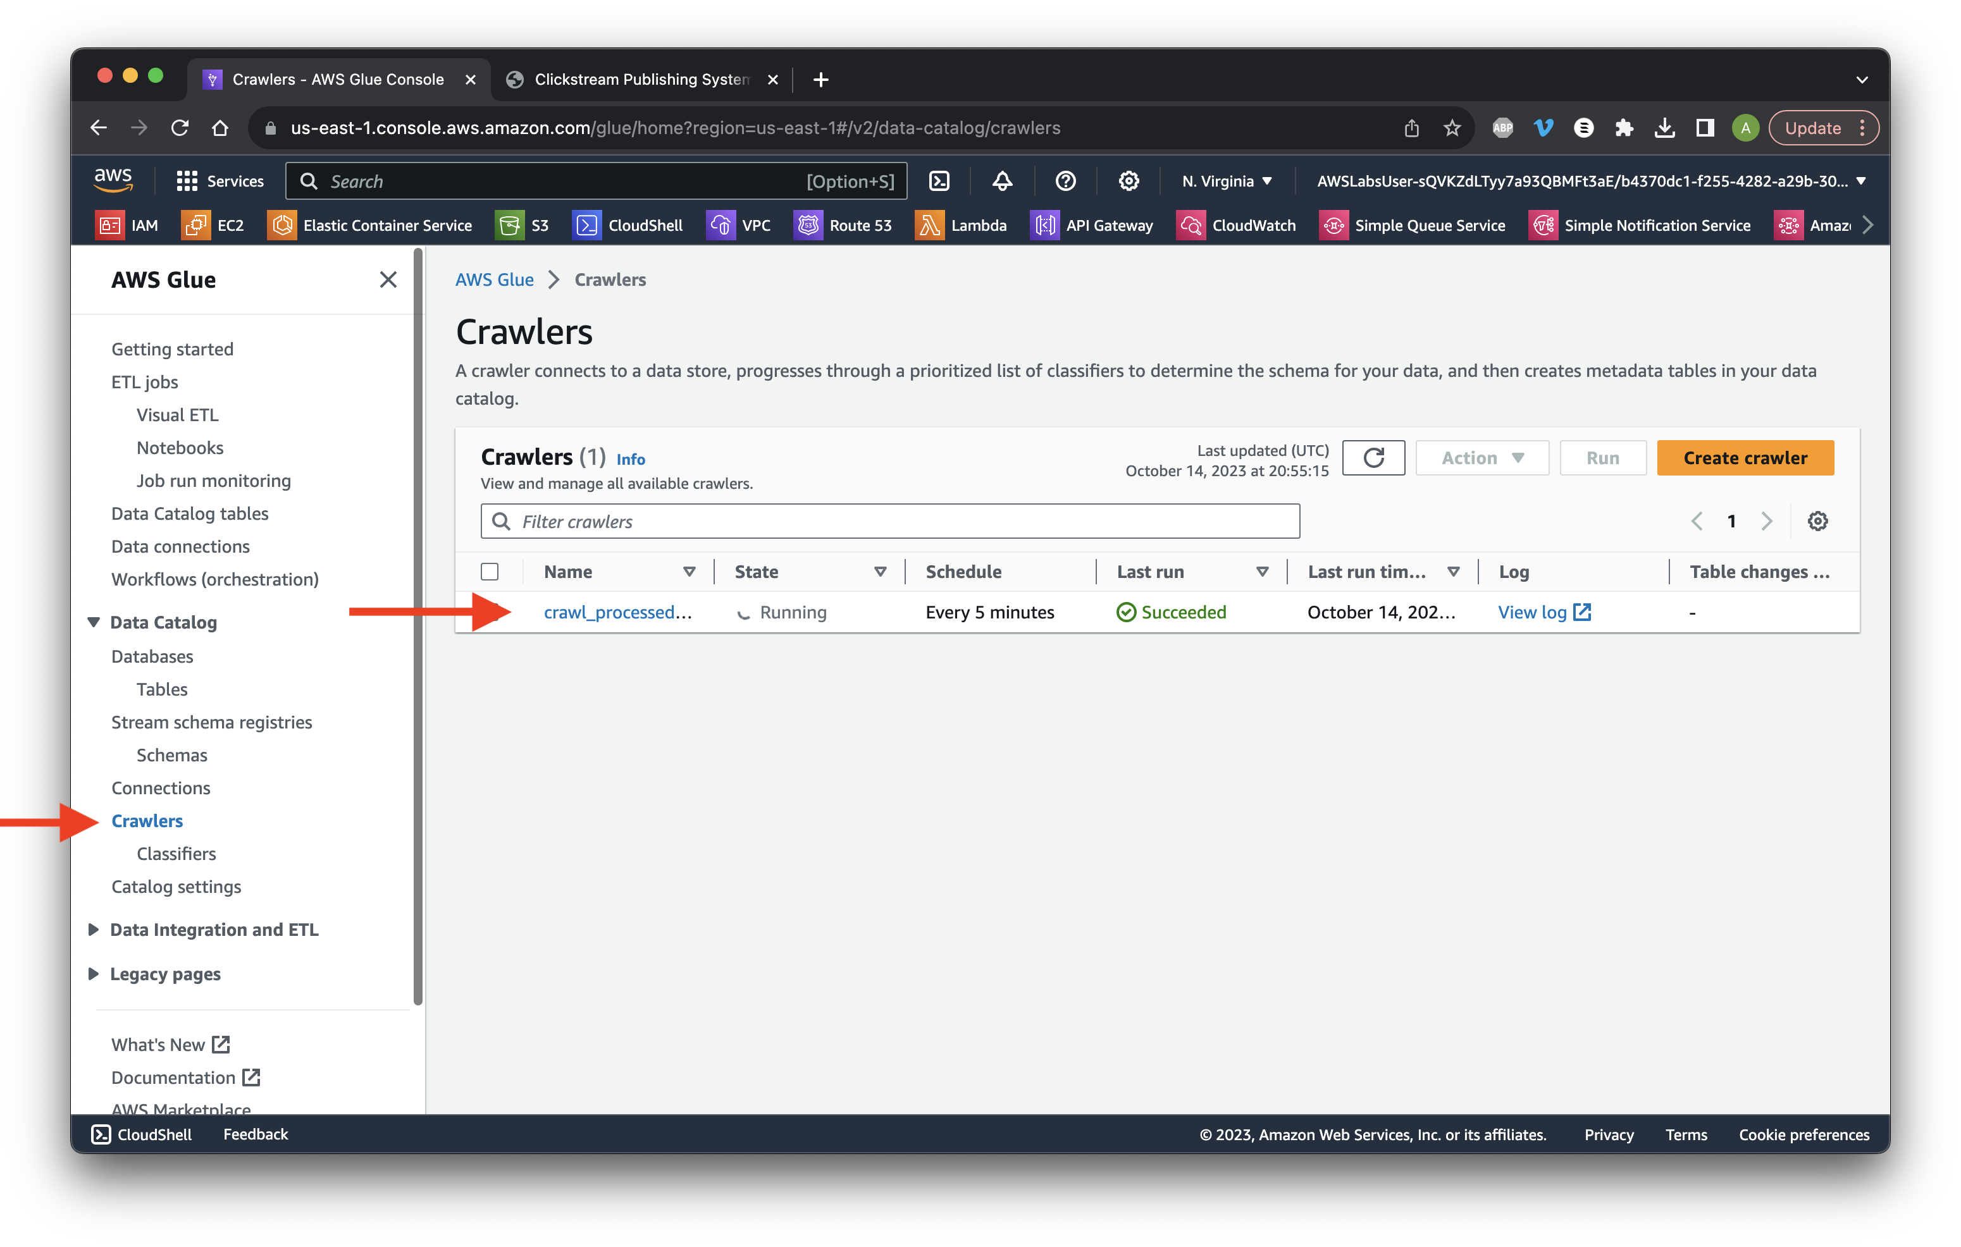
Task: Share this page from the address bar
Action: tap(1411, 128)
